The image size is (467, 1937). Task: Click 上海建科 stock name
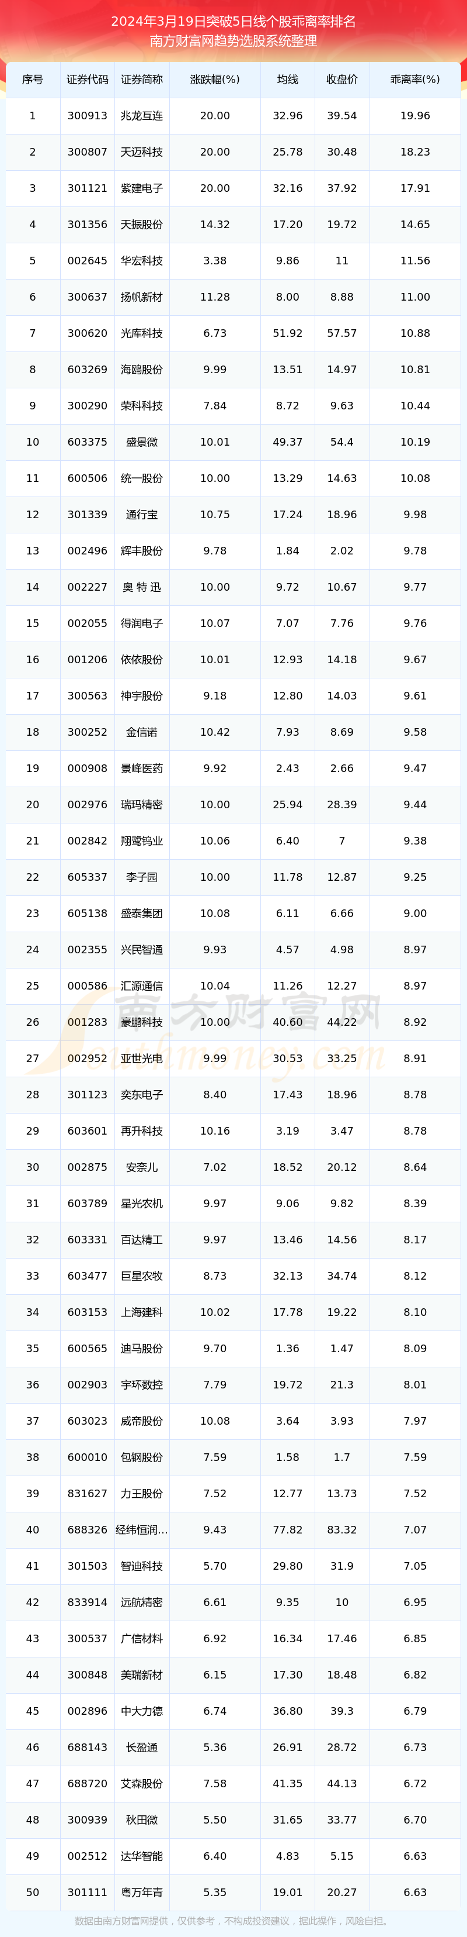click(x=142, y=1312)
